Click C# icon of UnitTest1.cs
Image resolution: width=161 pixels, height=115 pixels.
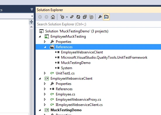(x=52, y=73)
